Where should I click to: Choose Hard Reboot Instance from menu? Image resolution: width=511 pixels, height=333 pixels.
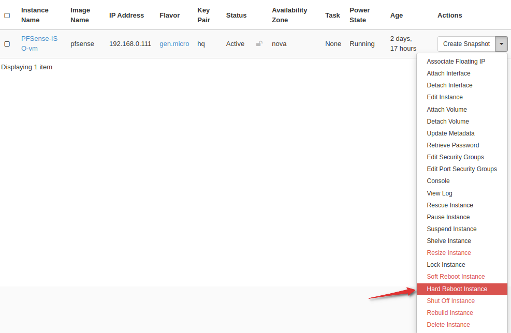[457, 289]
